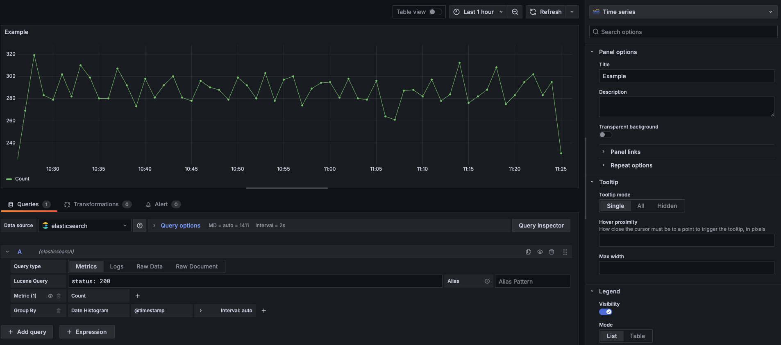Click the Count legend color swatch
This screenshot has height=345, width=781.
pyautogui.click(x=9, y=179)
